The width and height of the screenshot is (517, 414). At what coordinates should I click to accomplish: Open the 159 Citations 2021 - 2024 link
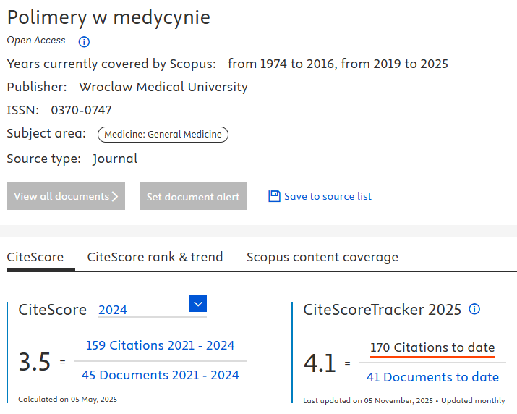click(x=160, y=345)
